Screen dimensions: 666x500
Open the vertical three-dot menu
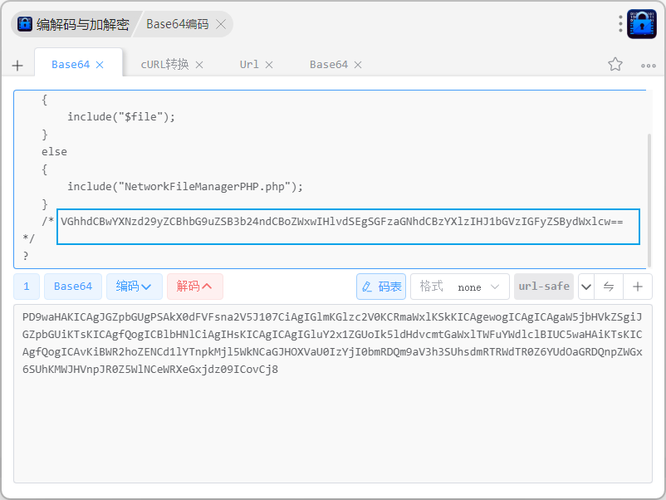click(x=620, y=24)
